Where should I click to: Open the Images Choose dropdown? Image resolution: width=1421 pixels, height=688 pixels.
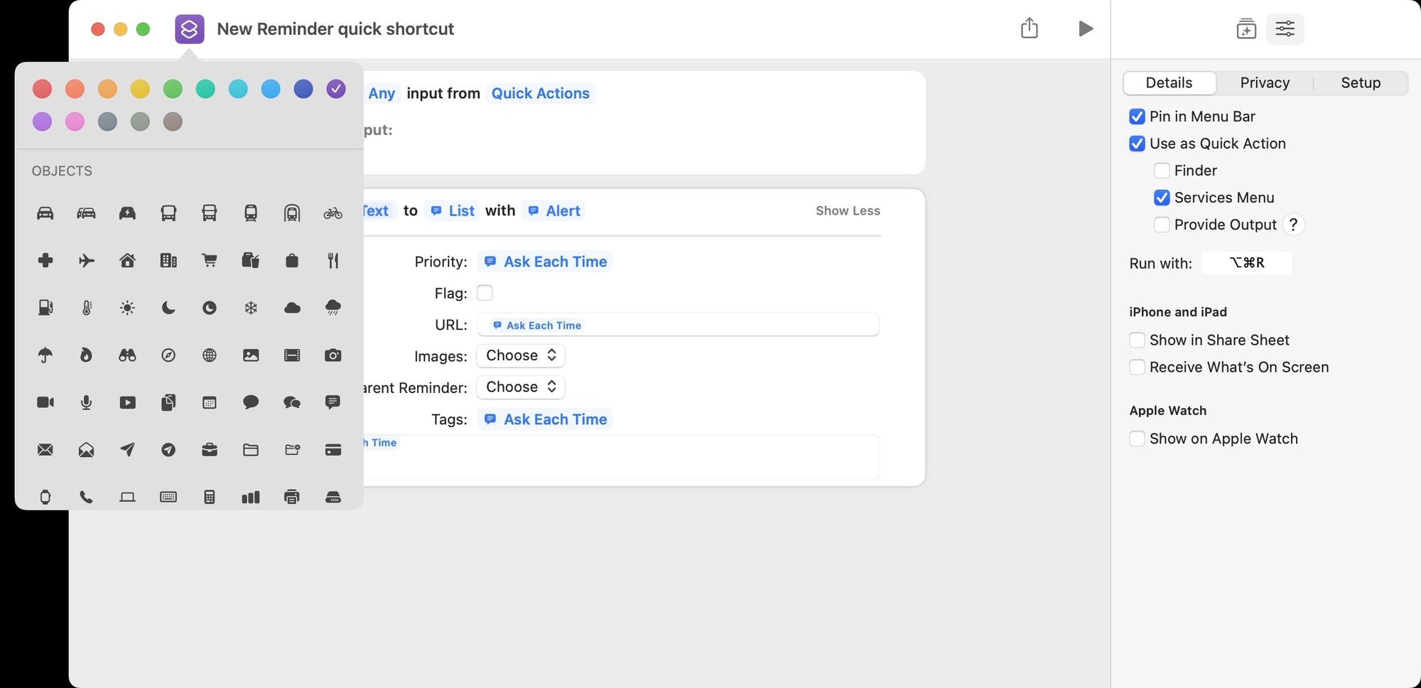click(x=520, y=355)
